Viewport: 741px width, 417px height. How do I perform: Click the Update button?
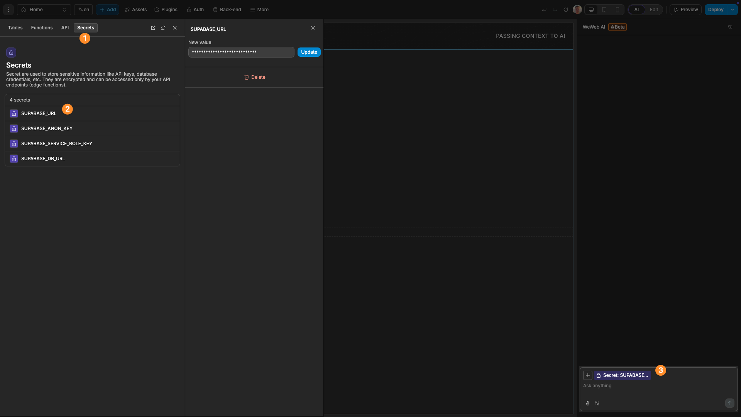pyautogui.click(x=309, y=52)
